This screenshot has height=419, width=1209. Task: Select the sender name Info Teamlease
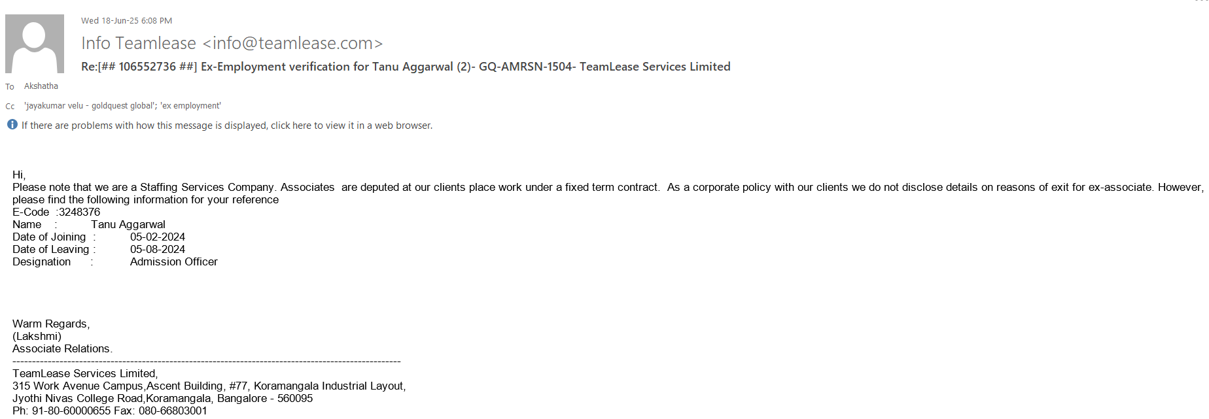[139, 43]
